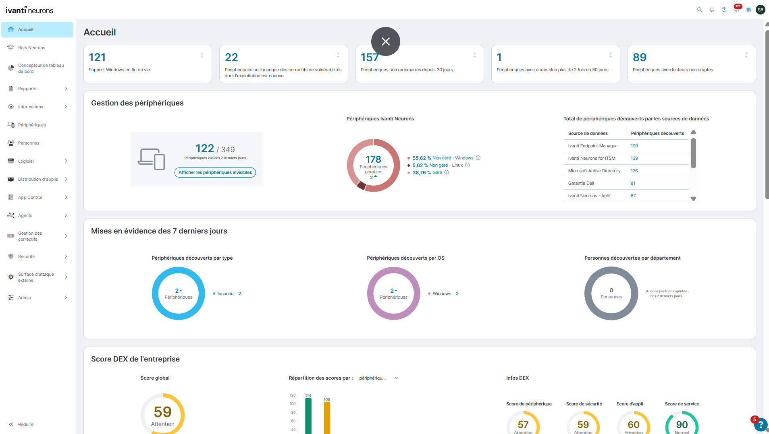Open info icon next to Non géré - Linux
This screenshot has width=769, height=434.
(468, 165)
